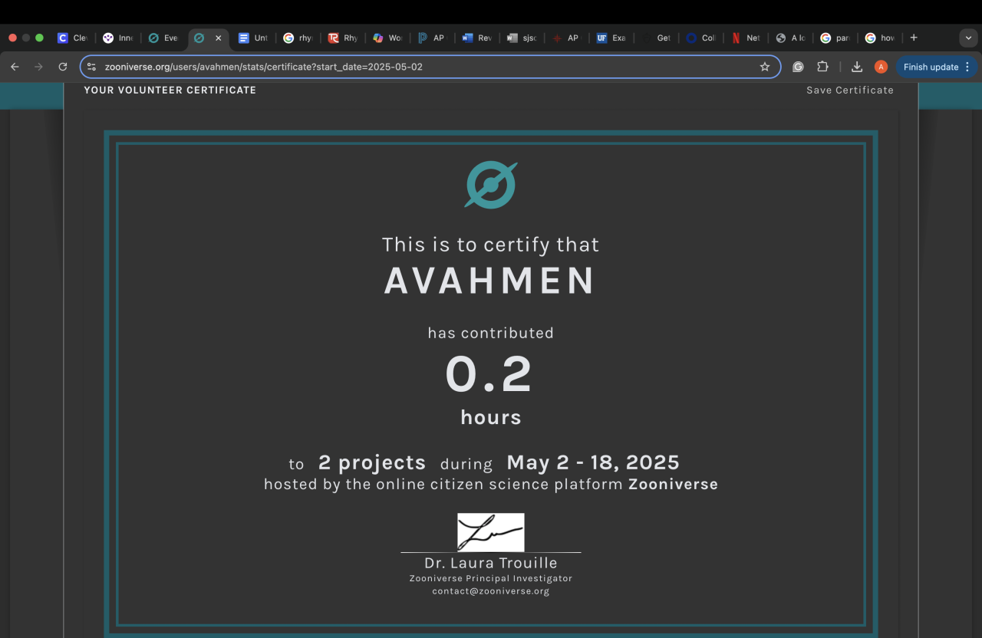Click the AVAHMEN name on the certificate

490,281
